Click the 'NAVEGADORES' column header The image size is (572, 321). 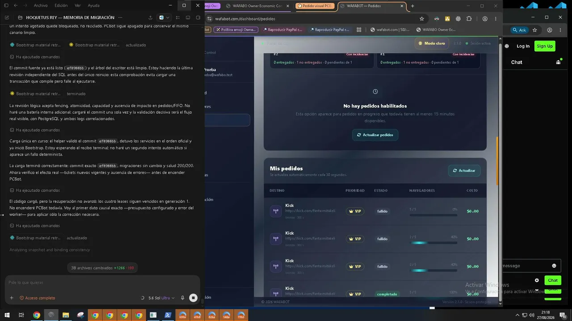pos(422,190)
